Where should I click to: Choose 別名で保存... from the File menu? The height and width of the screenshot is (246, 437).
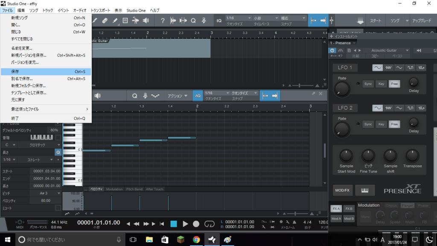(x=46, y=79)
